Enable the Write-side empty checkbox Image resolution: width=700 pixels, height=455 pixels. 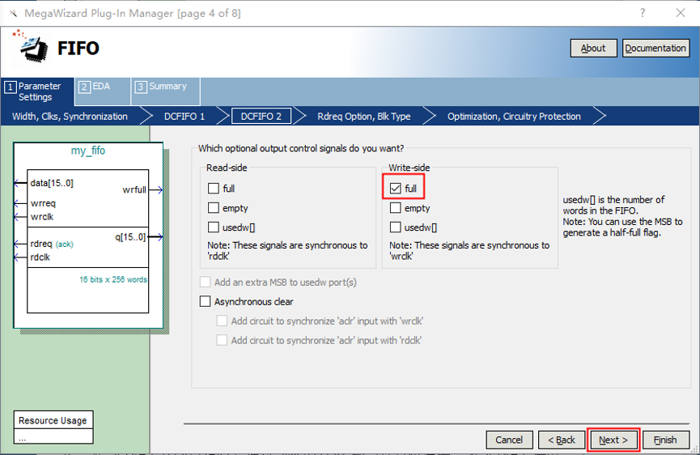pyautogui.click(x=395, y=208)
